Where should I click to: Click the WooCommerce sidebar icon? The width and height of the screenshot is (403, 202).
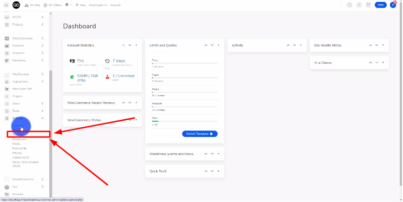[7, 39]
